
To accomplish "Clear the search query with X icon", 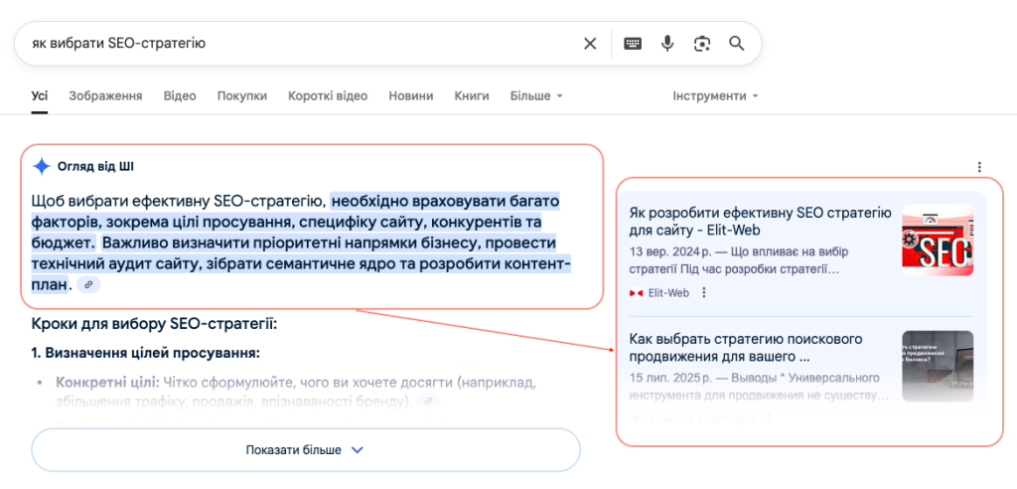I will pos(590,44).
